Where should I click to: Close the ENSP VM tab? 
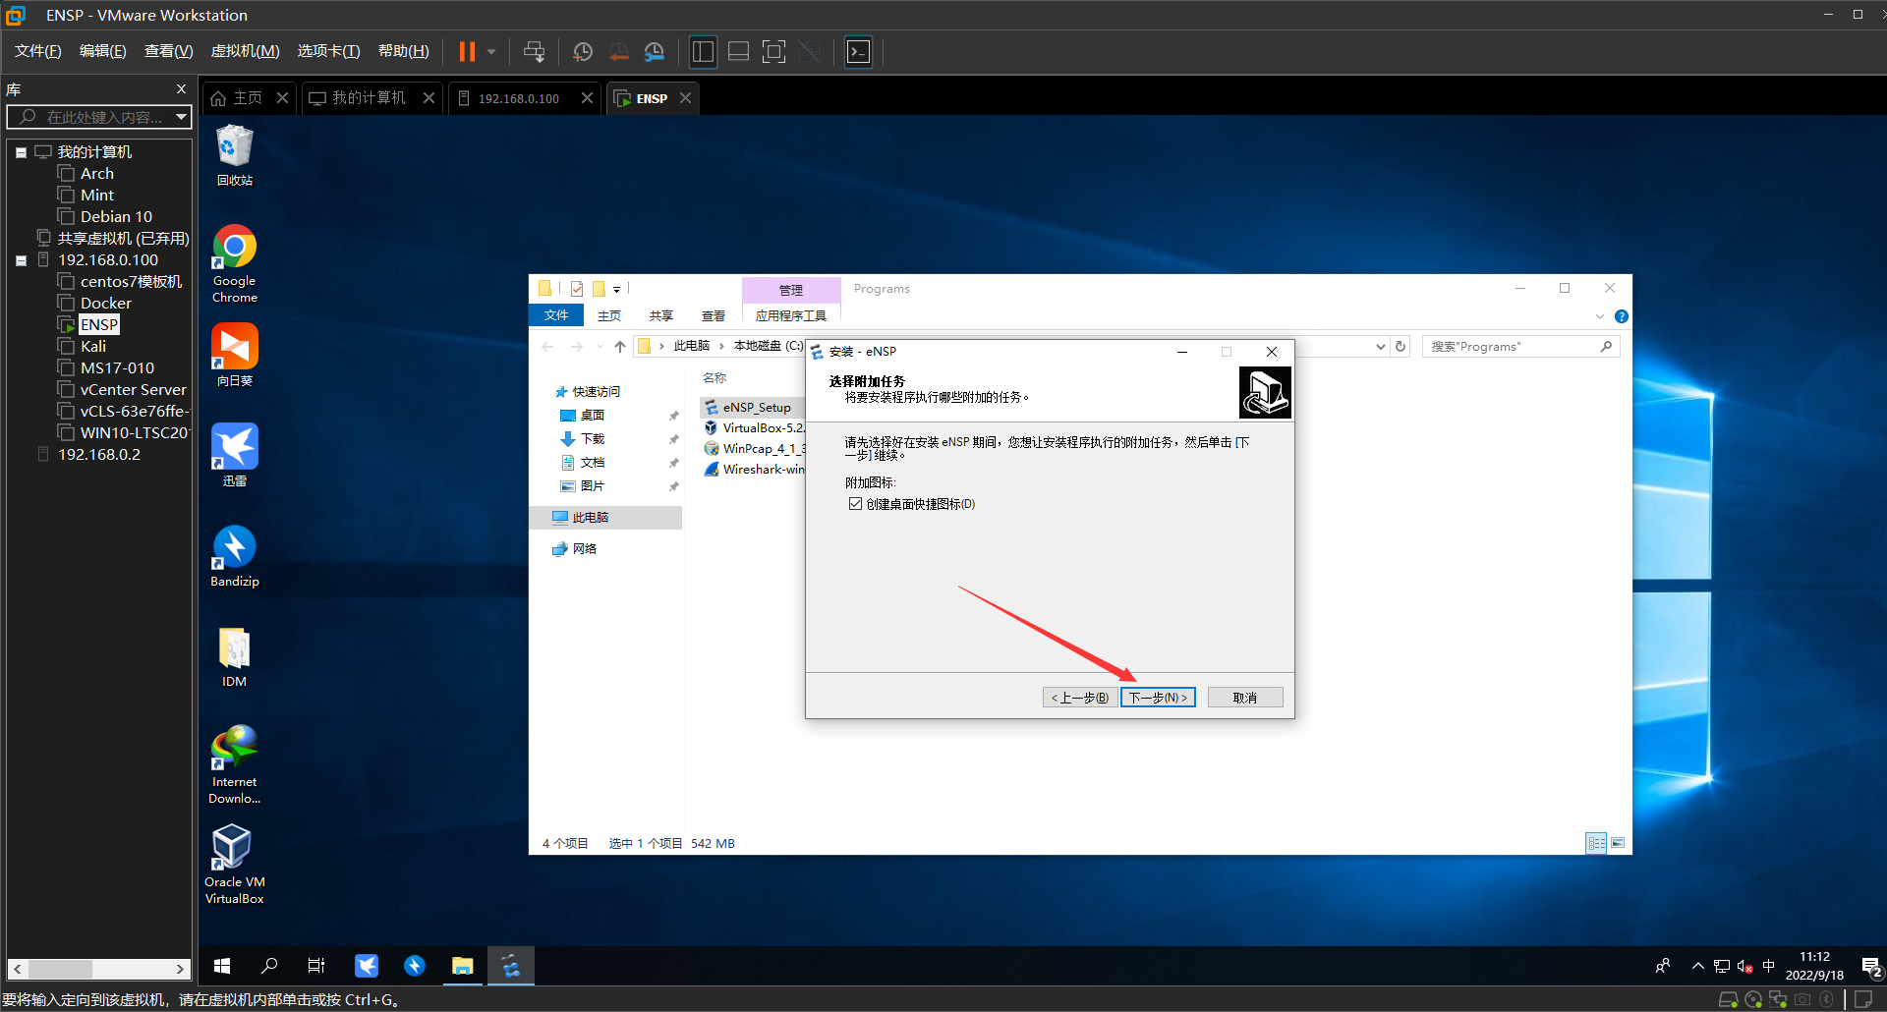point(685,98)
